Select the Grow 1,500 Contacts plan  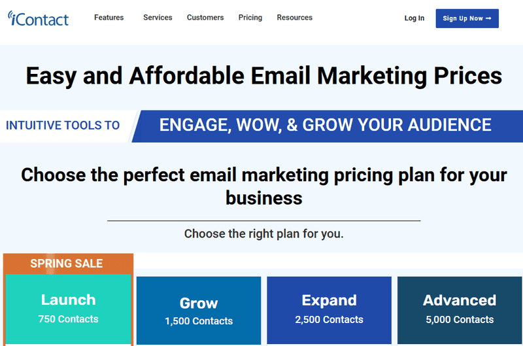pyautogui.click(x=199, y=310)
